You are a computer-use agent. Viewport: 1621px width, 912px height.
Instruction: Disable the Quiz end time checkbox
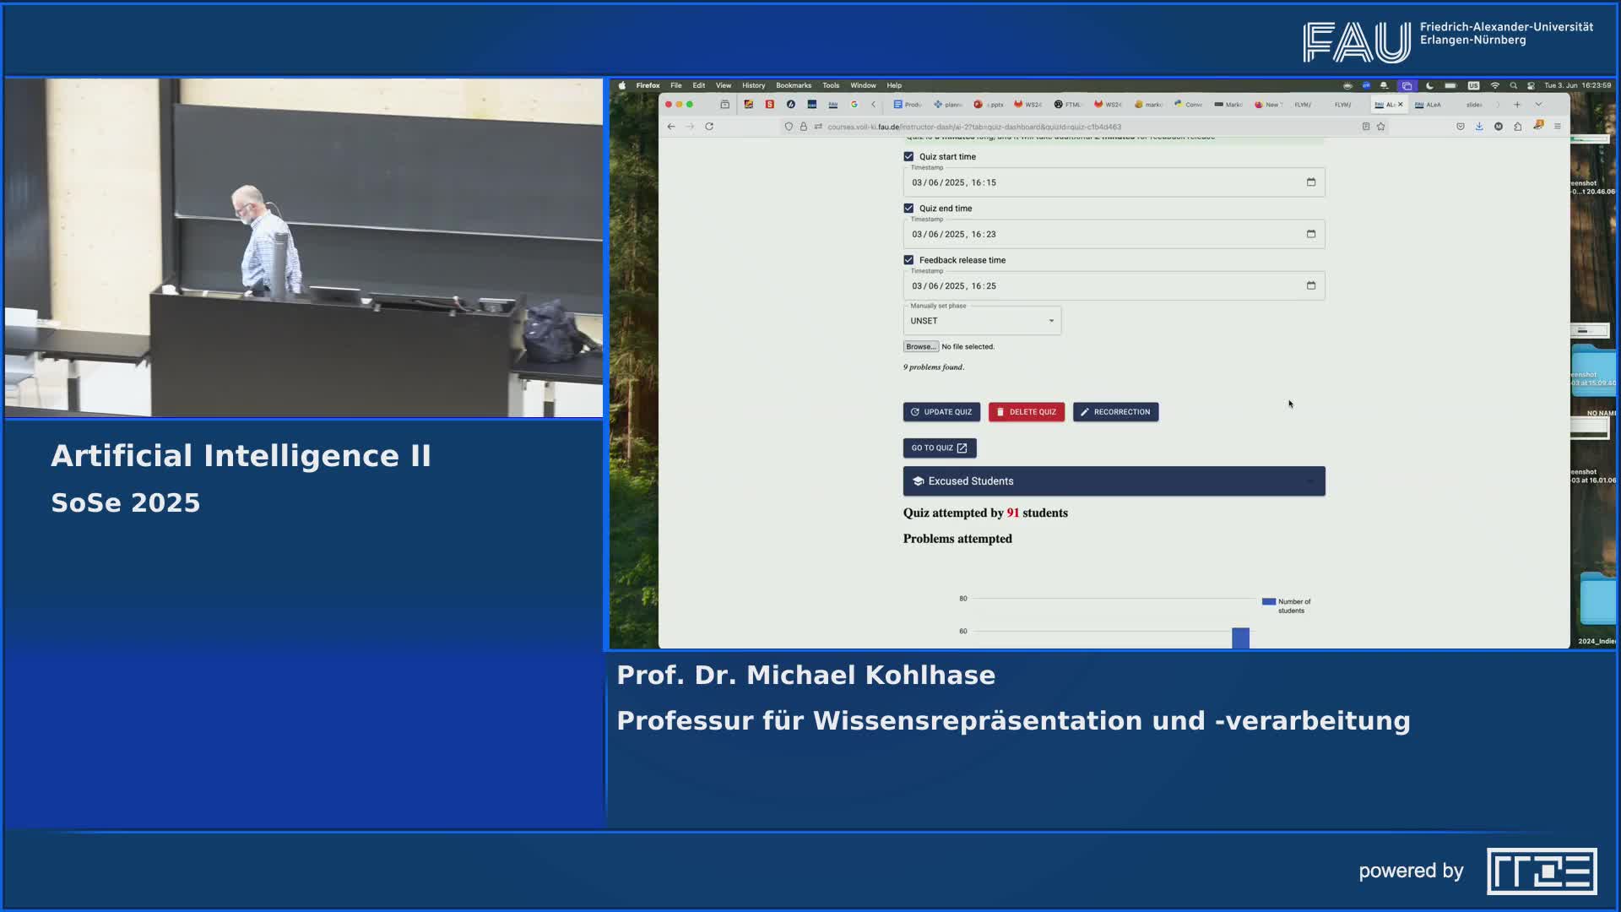pos(908,208)
